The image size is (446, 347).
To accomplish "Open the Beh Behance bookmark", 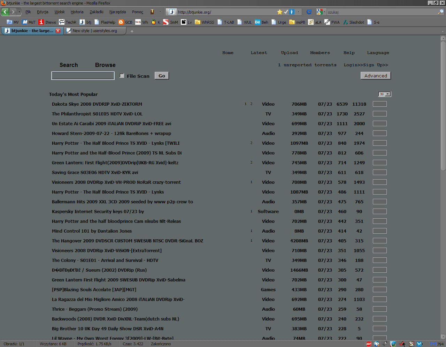I will pos(261,22).
